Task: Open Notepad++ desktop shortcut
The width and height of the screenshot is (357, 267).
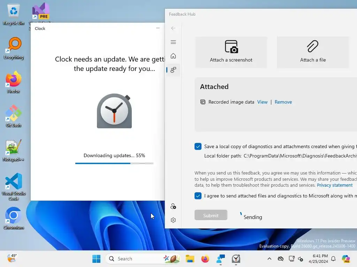Action: click(x=14, y=151)
